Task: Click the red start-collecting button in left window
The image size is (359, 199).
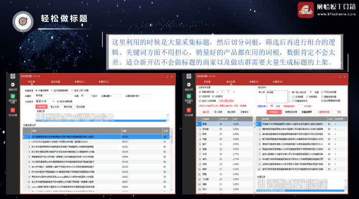Action: pos(42,107)
